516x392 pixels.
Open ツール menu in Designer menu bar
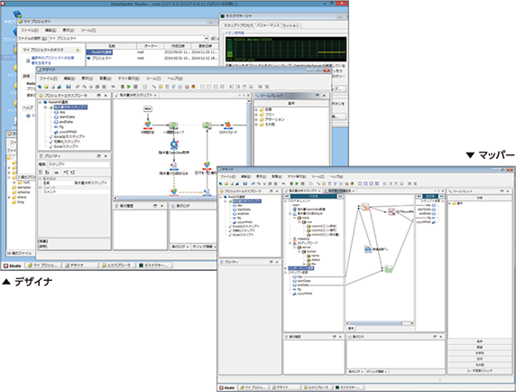point(153,79)
